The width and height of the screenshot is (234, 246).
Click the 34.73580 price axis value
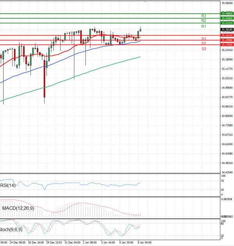[227, 125]
